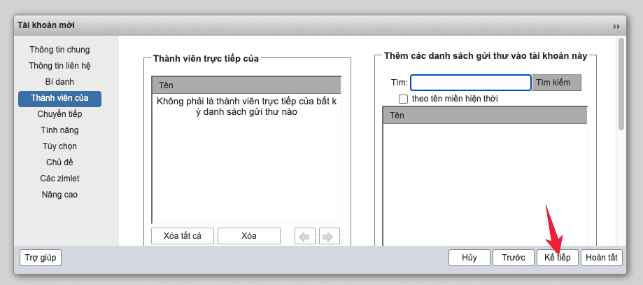Enable the "theo tên miền hiện thời" checkbox

tap(403, 99)
